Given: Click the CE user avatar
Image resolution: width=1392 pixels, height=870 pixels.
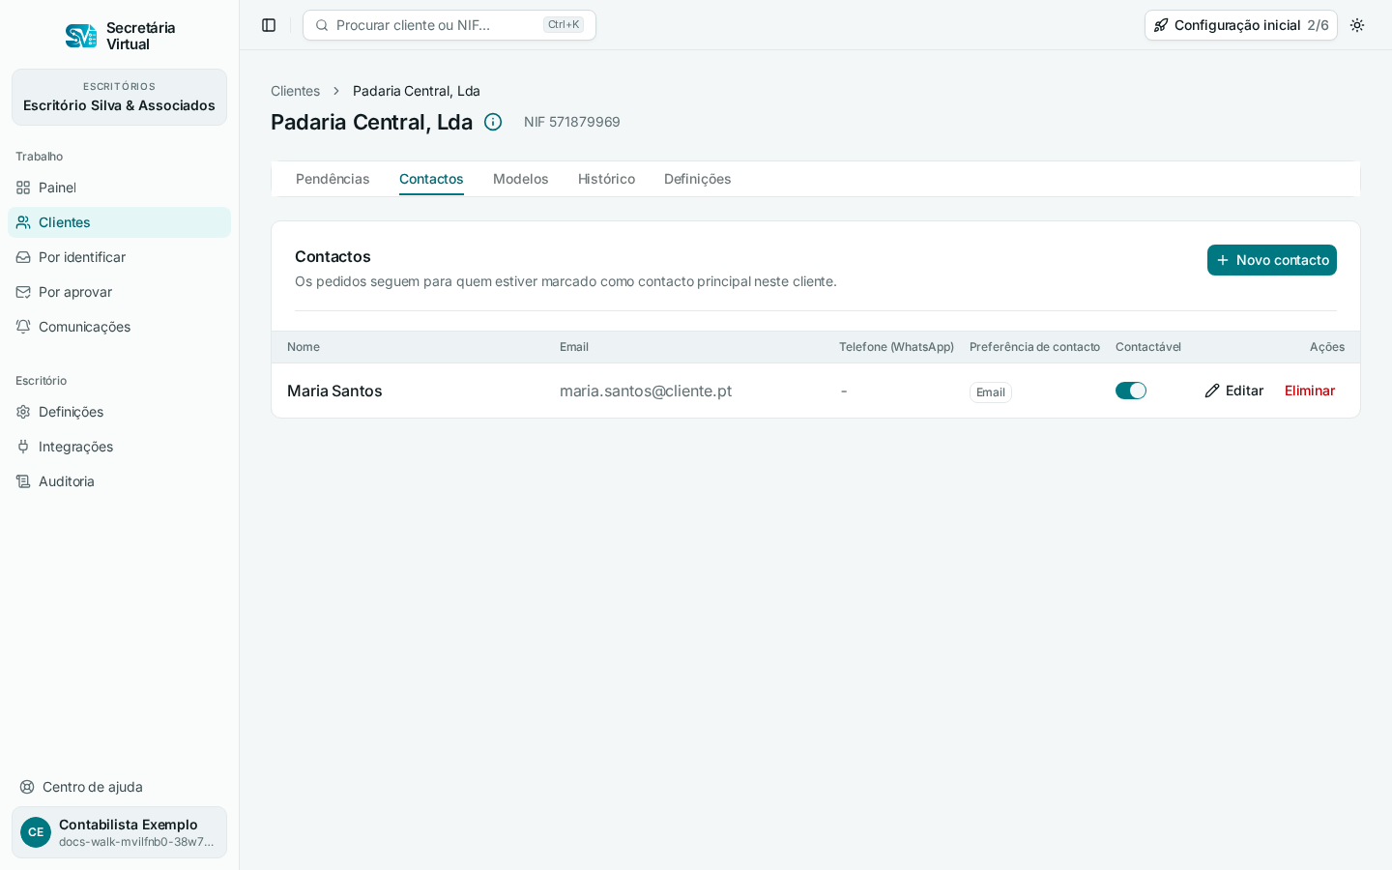Looking at the screenshot, I should [36, 832].
